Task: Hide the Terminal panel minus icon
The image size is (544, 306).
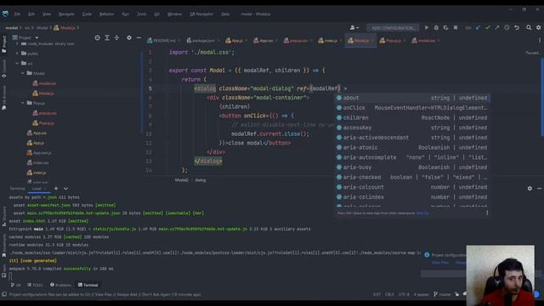Action: [x=539, y=189]
